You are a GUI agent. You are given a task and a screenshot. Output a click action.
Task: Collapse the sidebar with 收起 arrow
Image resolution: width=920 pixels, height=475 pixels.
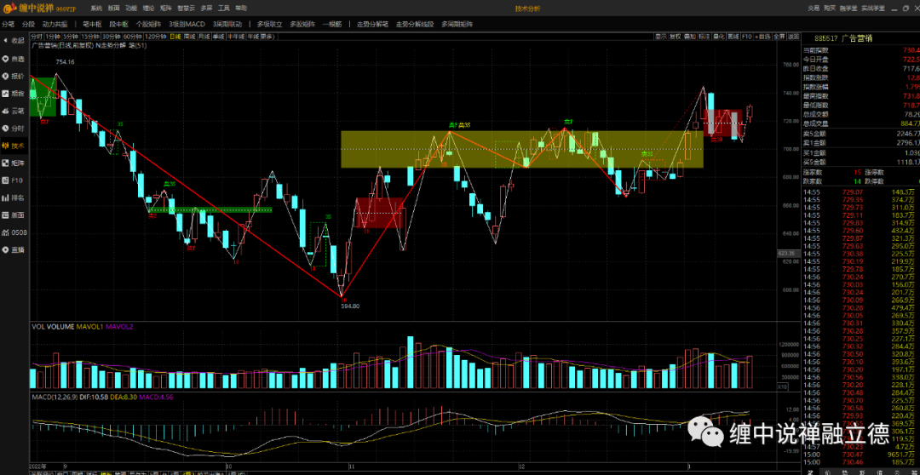point(14,41)
